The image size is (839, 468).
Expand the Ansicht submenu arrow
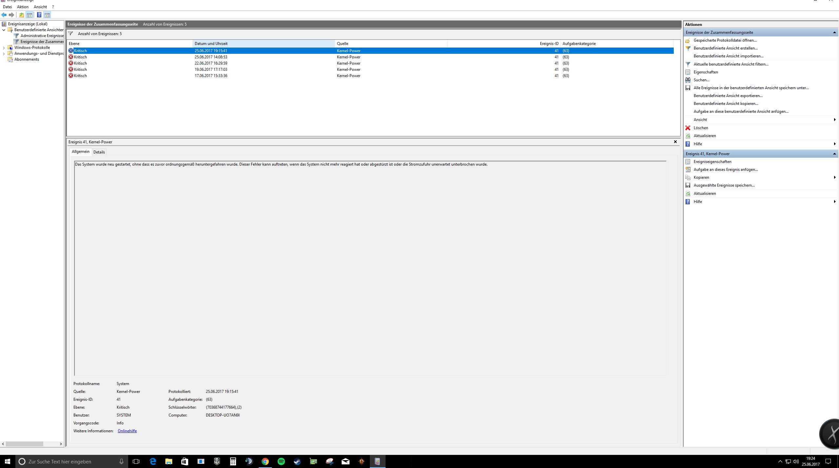click(834, 120)
